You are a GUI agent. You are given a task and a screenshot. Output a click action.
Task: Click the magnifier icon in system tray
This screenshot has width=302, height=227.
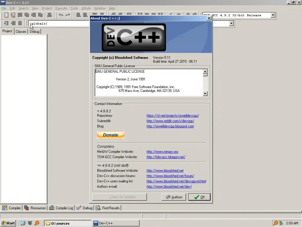(x=276, y=223)
